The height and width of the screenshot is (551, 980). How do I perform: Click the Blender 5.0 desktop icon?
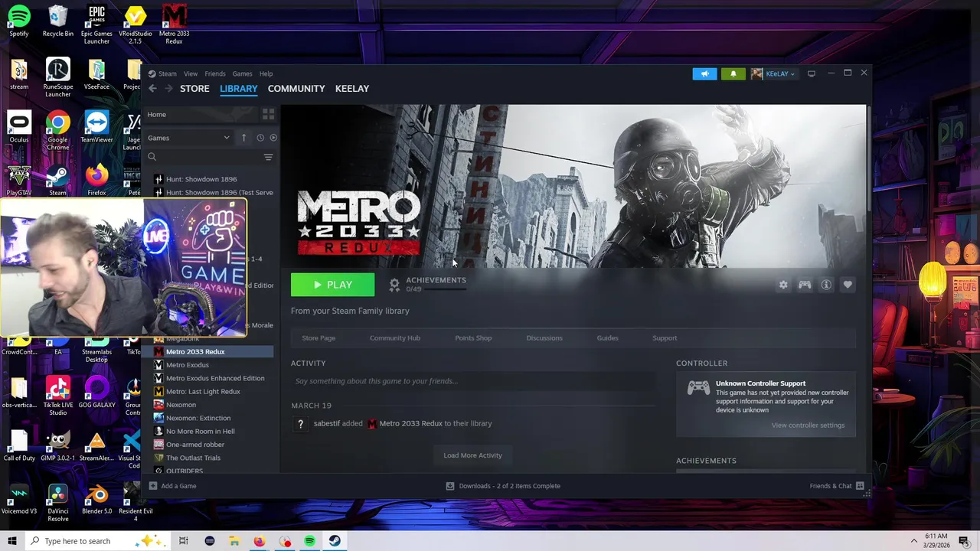96,499
